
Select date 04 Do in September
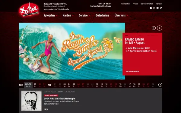pyautogui.click(x=69, y=85)
